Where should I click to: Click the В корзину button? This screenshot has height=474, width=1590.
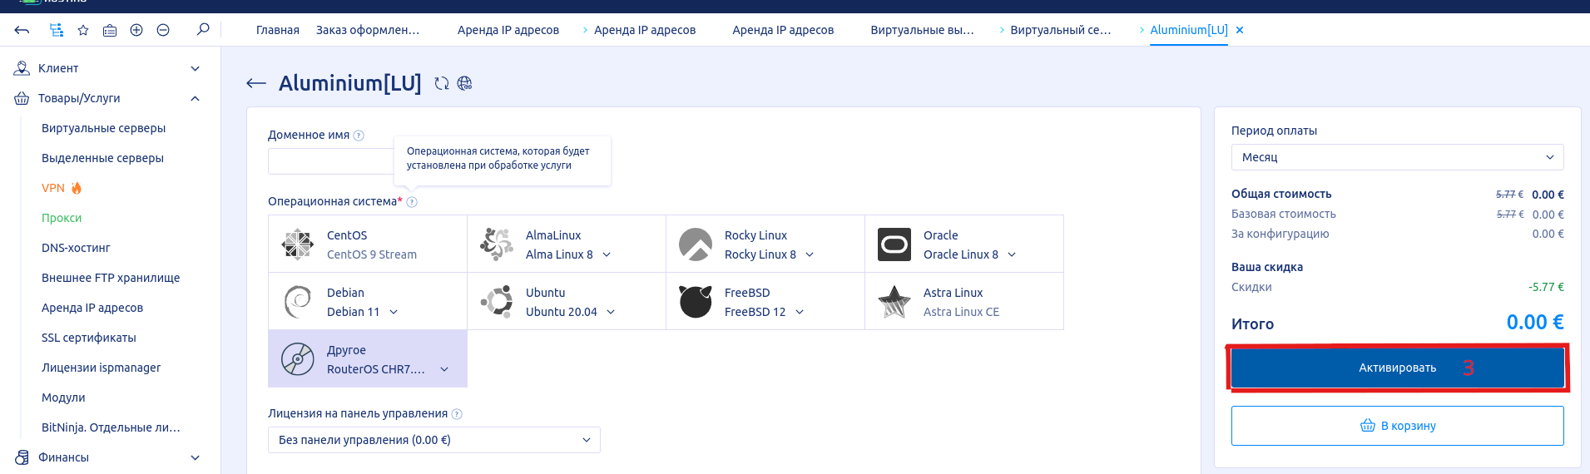1397,426
